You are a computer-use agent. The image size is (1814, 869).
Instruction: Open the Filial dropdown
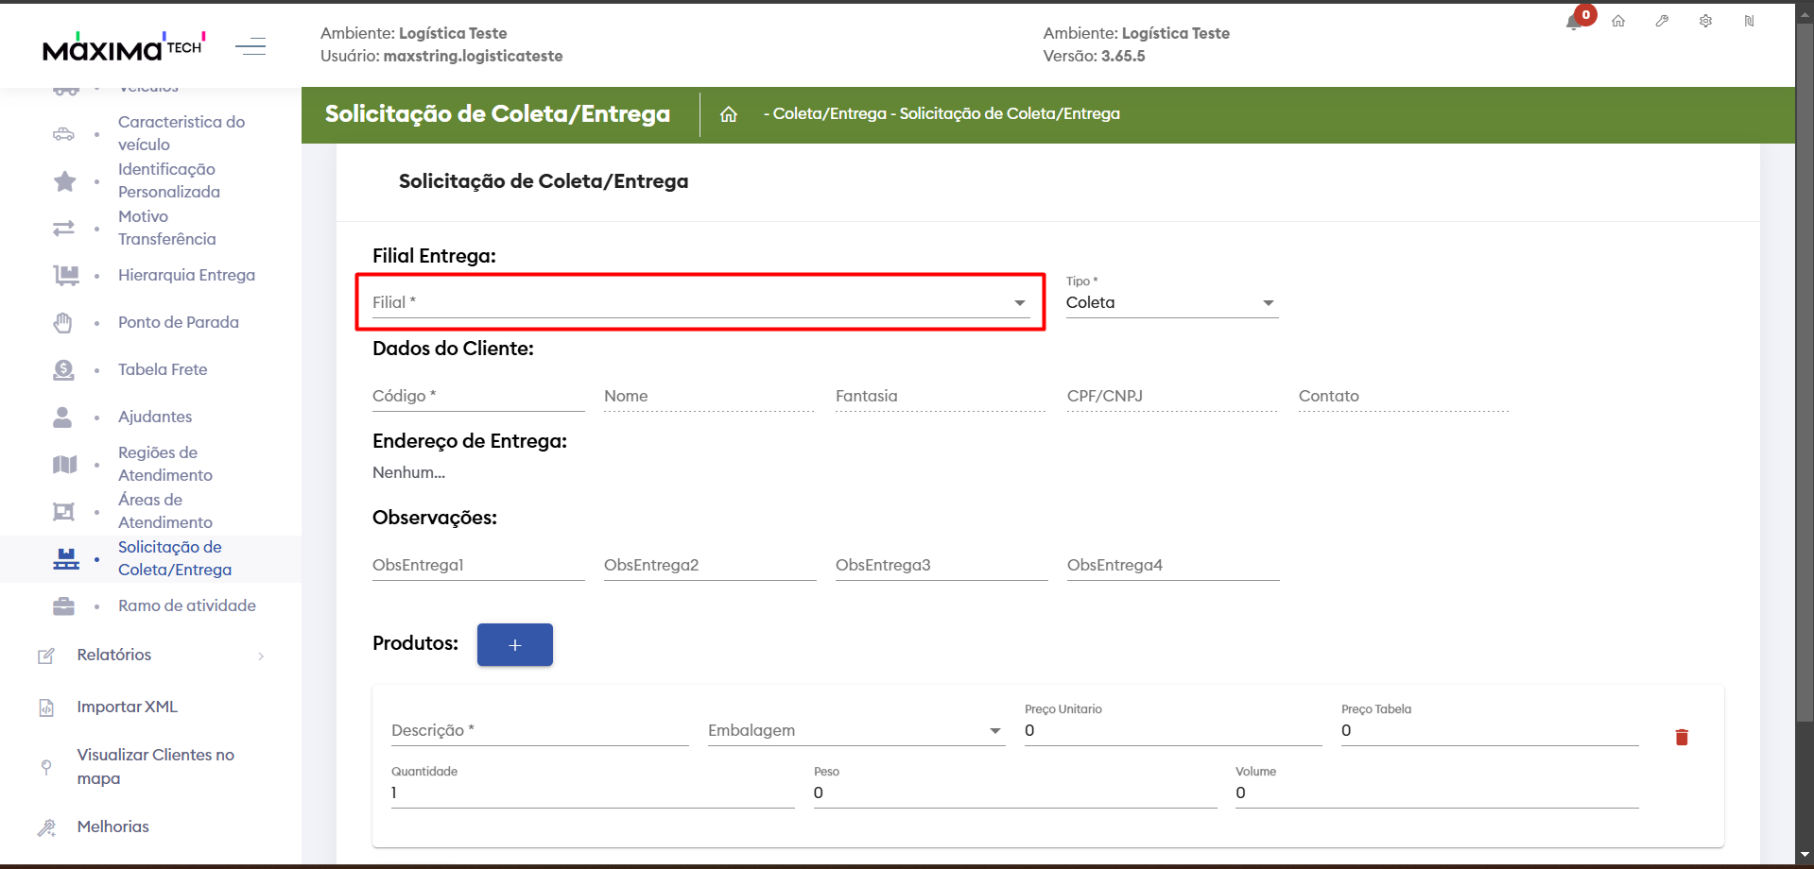(x=700, y=303)
